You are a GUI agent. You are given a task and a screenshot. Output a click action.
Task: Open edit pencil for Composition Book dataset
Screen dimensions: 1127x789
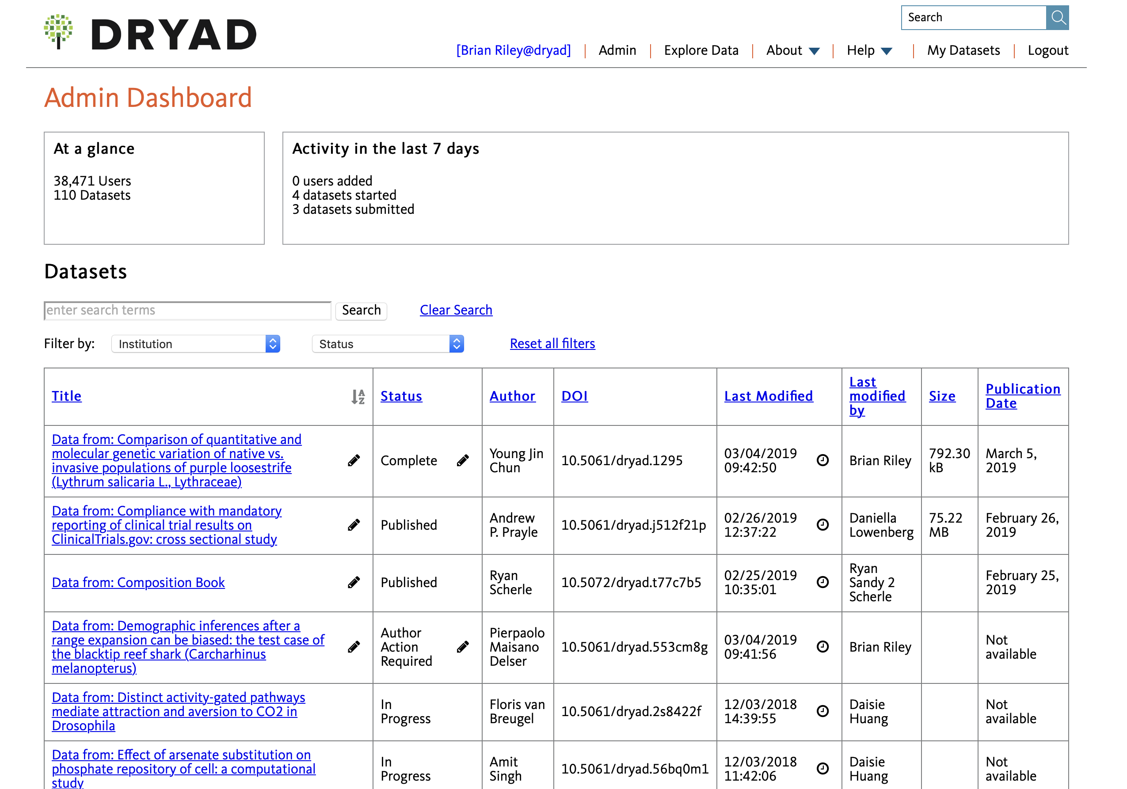point(353,582)
